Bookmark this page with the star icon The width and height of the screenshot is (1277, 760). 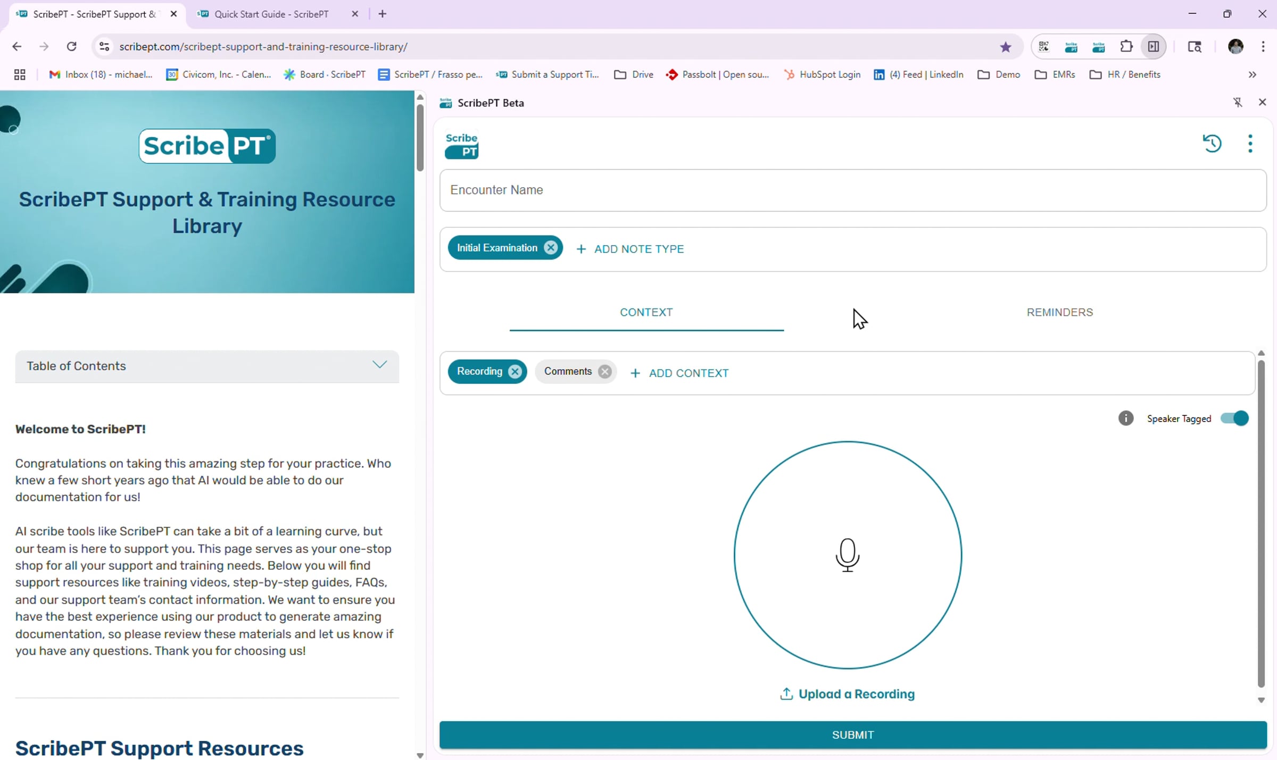pyautogui.click(x=1005, y=47)
